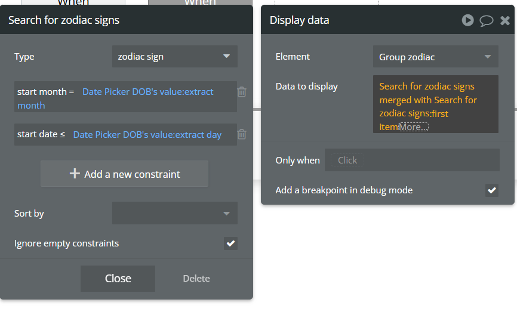Expand the Sort by dropdown
517x327 pixels.
175,213
